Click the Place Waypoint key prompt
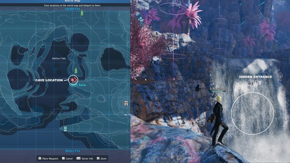290x163 pixels. point(49,158)
